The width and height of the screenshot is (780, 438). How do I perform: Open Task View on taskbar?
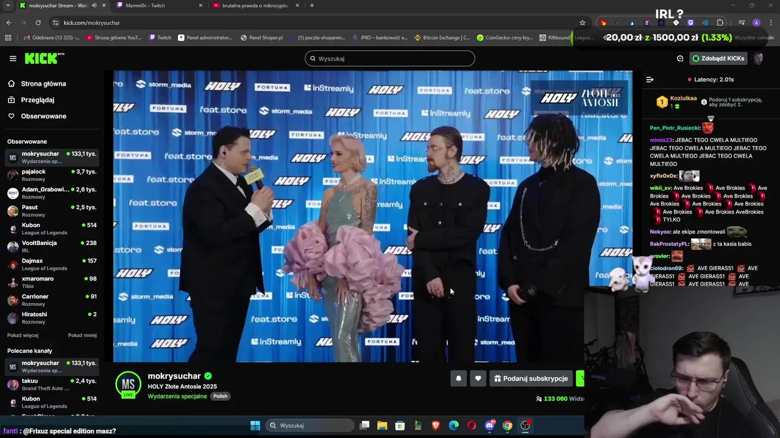(x=364, y=425)
